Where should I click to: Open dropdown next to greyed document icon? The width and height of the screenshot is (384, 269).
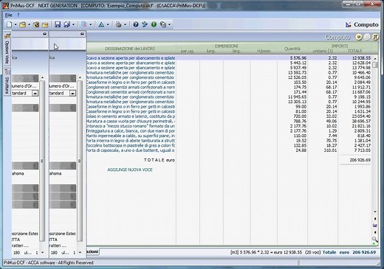[x=90, y=24]
